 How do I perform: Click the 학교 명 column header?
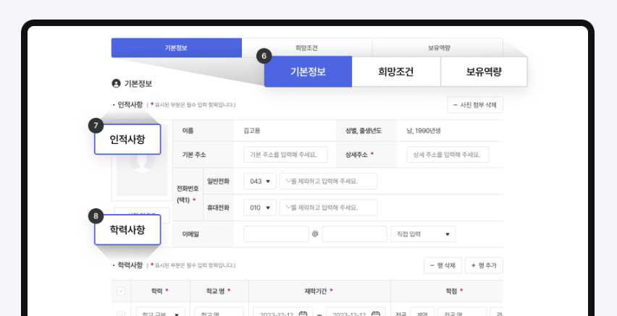(219, 291)
